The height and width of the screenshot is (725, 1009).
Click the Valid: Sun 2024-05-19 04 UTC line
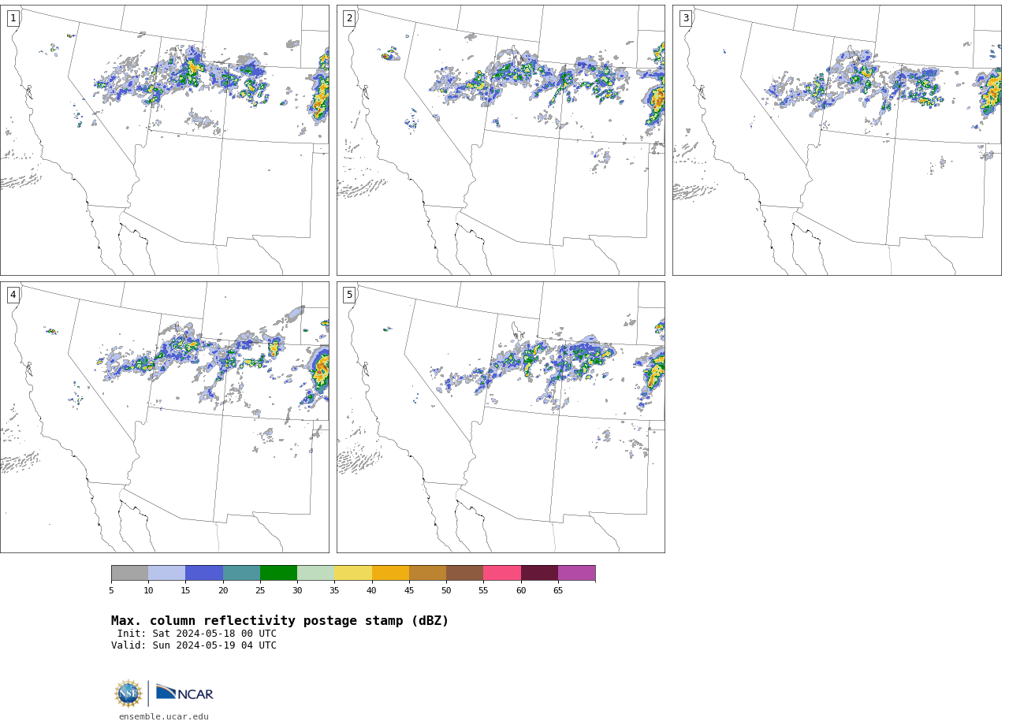point(194,645)
